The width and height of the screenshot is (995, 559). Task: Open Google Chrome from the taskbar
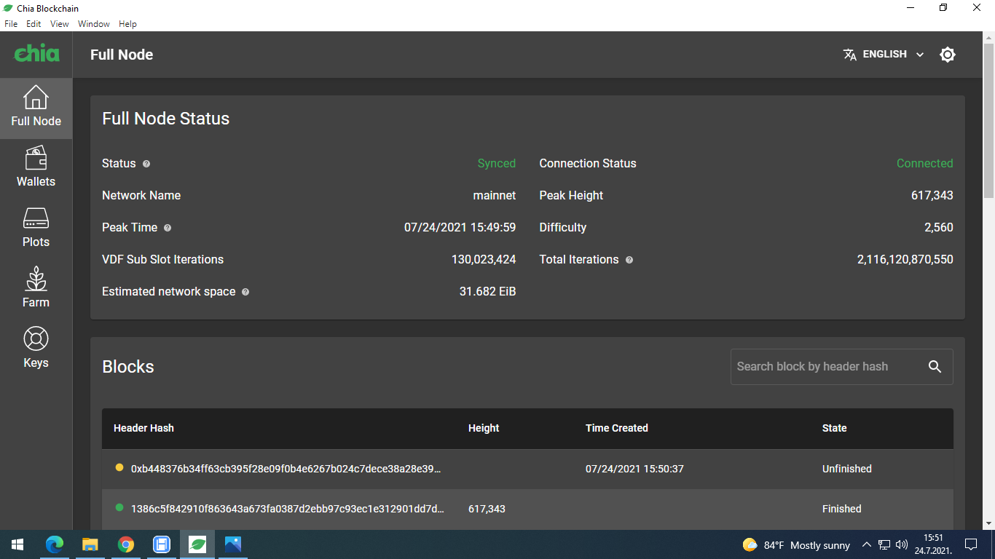pyautogui.click(x=125, y=544)
